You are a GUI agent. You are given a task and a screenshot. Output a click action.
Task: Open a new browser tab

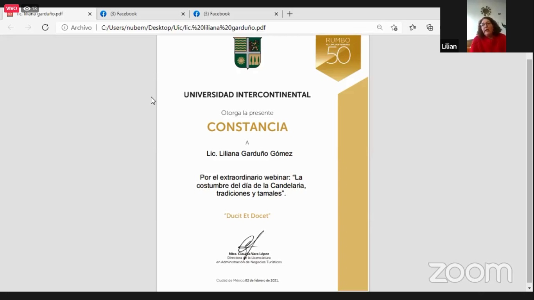click(290, 14)
